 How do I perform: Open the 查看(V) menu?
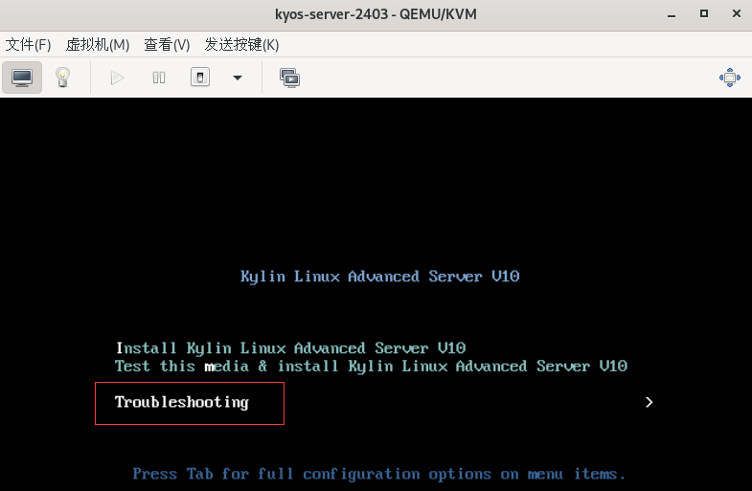pyautogui.click(x=167, y=45)
